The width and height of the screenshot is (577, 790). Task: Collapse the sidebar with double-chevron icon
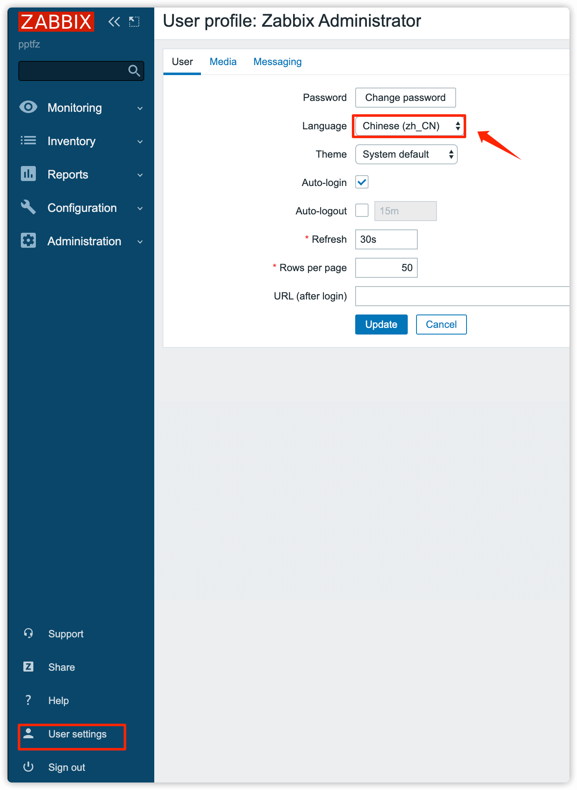pyautogui.click(x=114, y=22)
